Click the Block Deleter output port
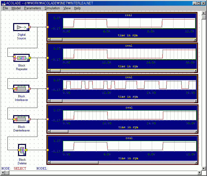 pos(26,150)
